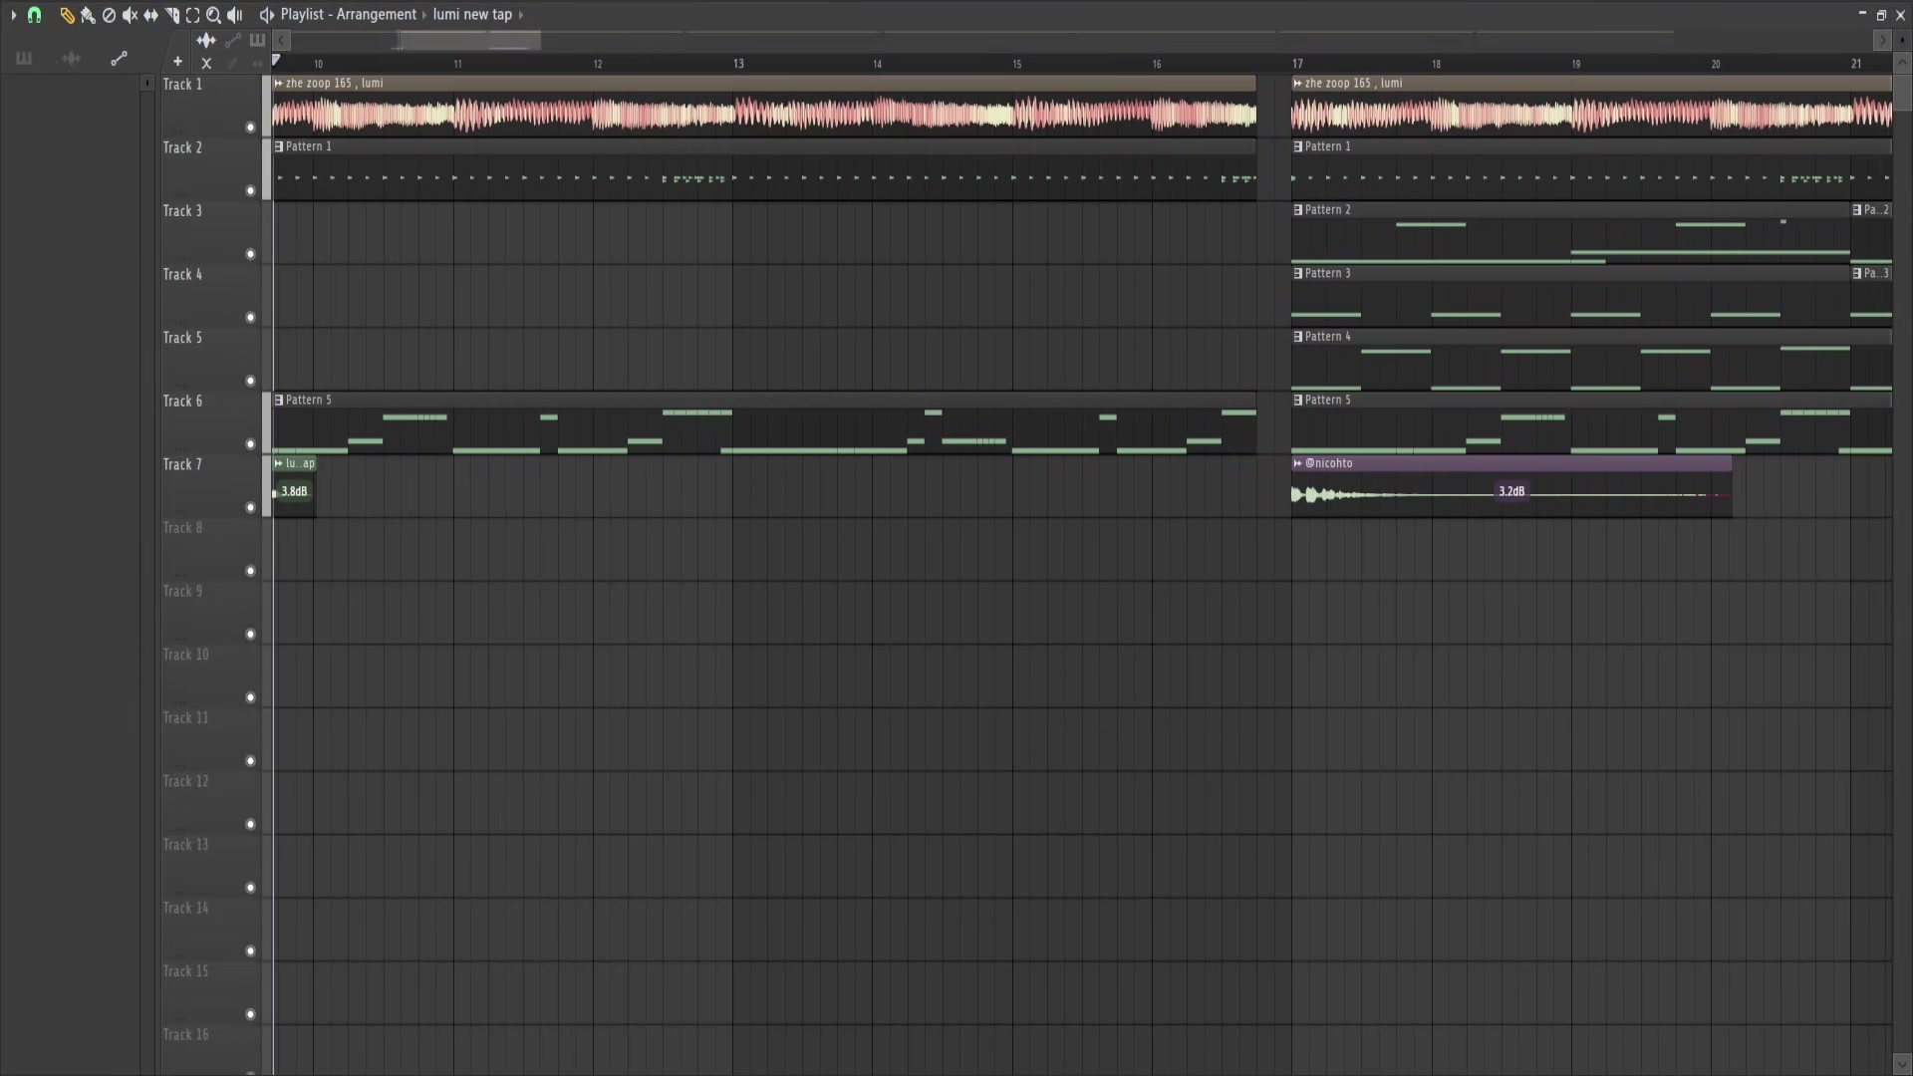Open the 'lumi new tap' arrangement dropdown

(472, 15)
